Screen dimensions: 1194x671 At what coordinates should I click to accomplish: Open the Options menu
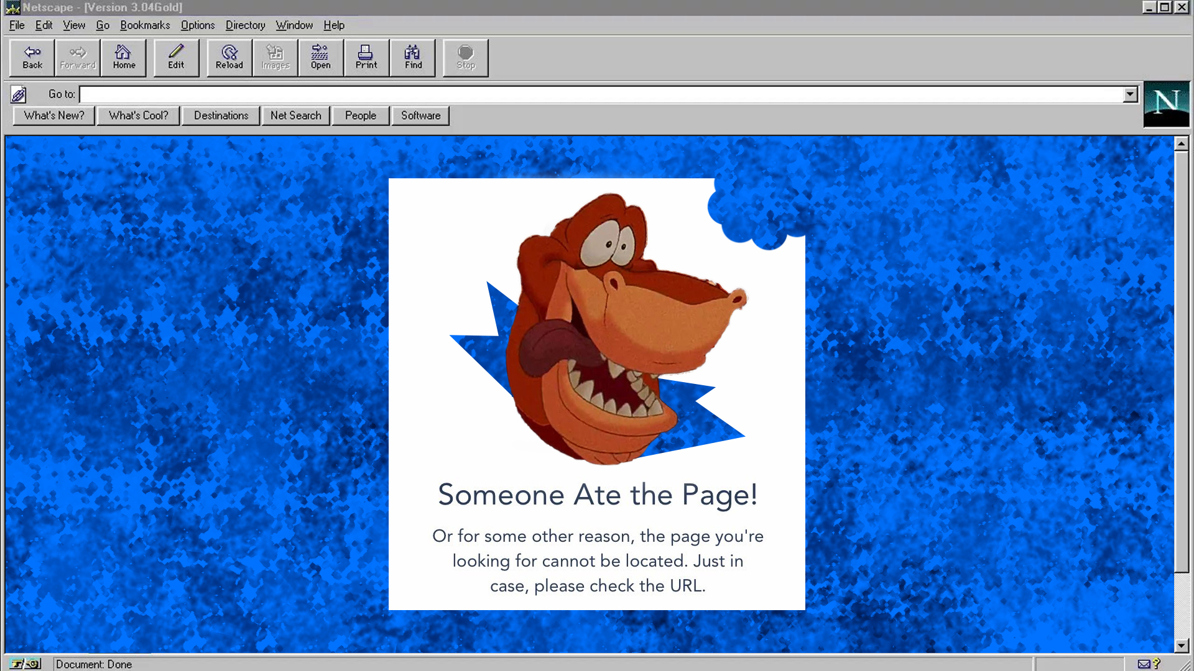[198, 25]
